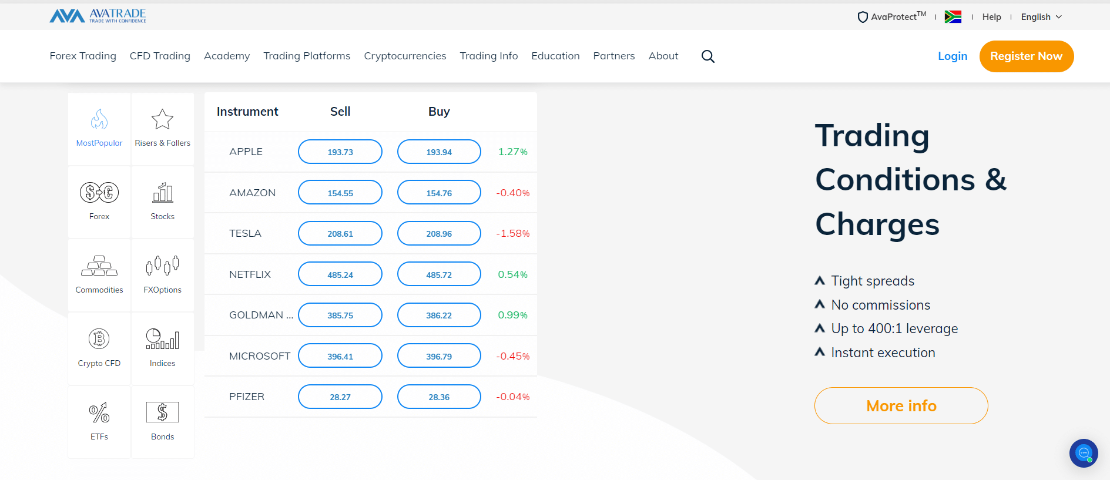Image resolution: width=1110 pixels, height=480 pixels.
Task: Click Amazon sell price 154.55
Action: click(x=340, y=193)
